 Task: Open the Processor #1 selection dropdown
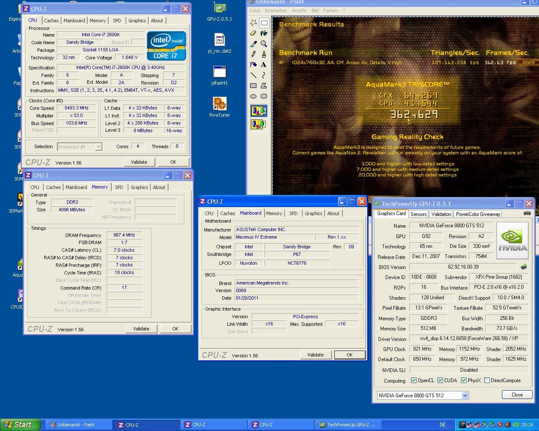point(99,147)
